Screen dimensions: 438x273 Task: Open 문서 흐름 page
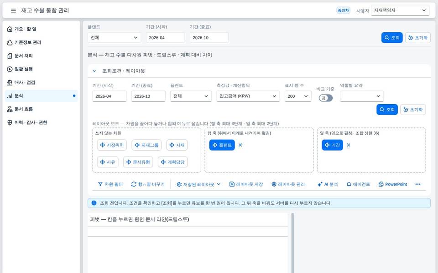[42, 109]
